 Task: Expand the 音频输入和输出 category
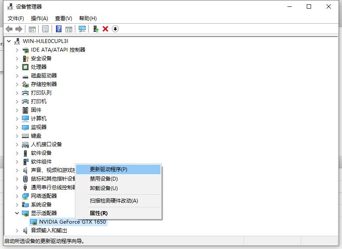pos(17,231)
